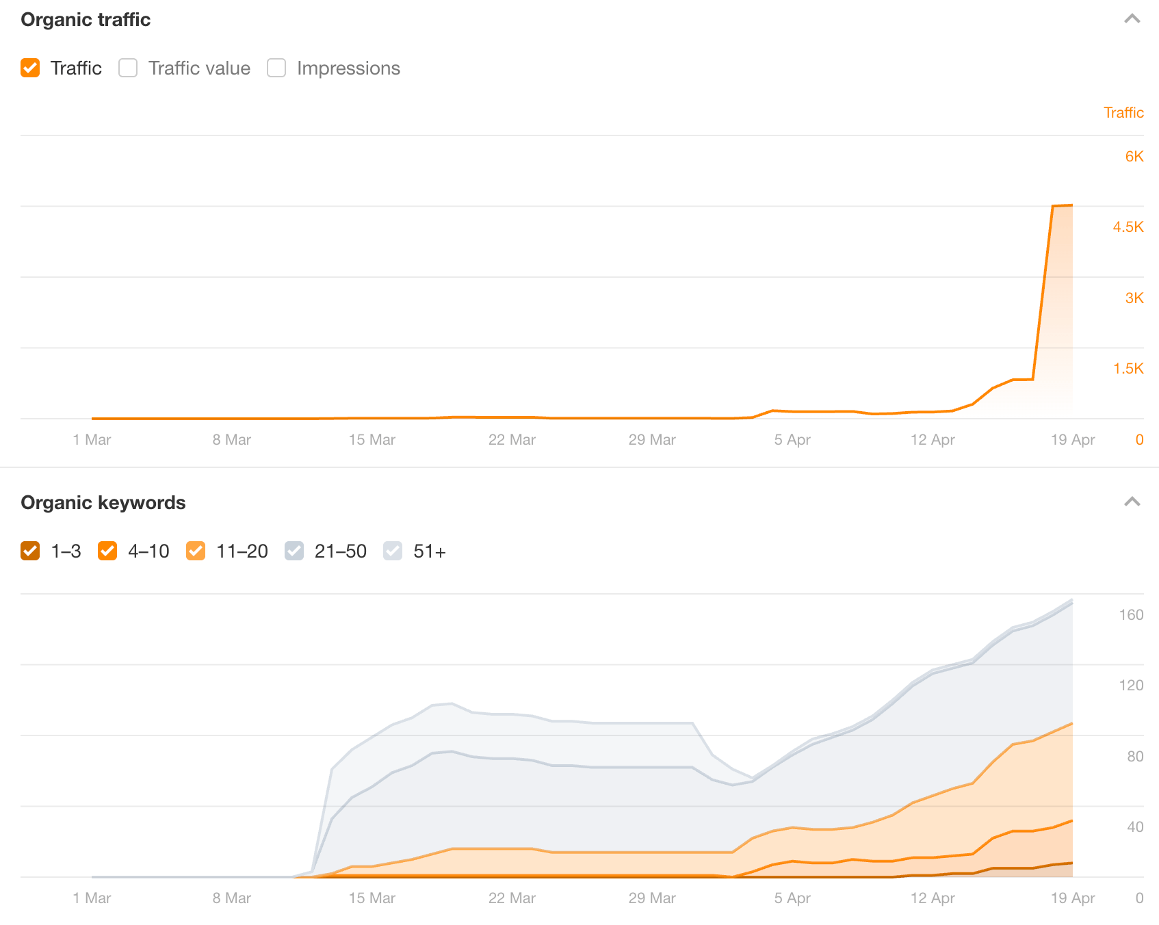The height and width of the screenshot is (925, 1159).
Task: Collapse the Organic traffic section
Action: [x=1132, y=19]
